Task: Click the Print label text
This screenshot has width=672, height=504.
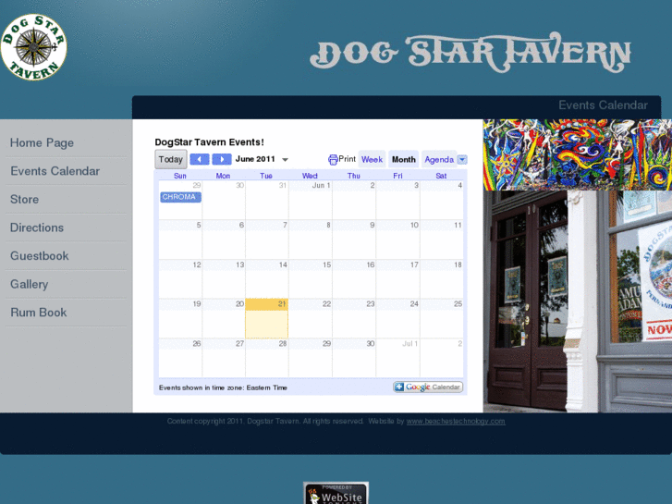Action: (348, 159)
